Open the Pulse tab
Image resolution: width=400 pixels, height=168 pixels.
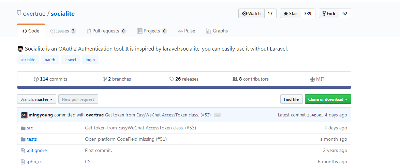point(187,31)
